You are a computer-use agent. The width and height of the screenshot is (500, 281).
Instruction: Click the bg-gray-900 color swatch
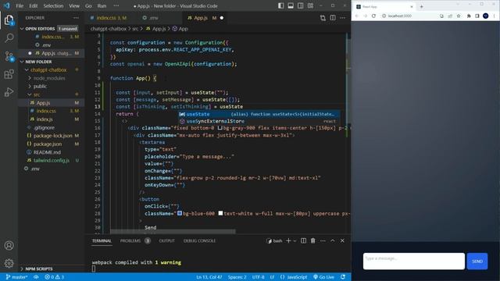coord(220,128)
